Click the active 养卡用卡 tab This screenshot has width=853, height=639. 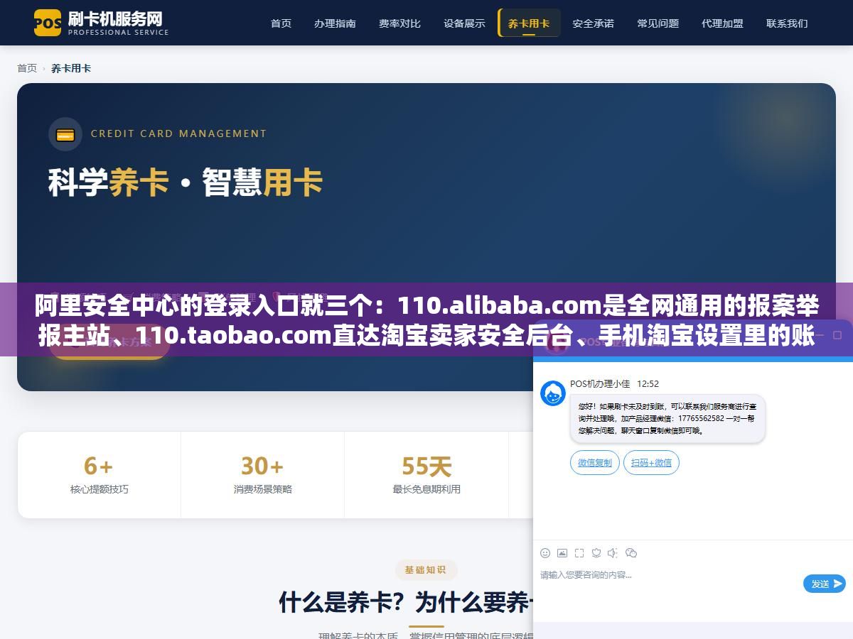pyautogui.click(x=529, y=23)
